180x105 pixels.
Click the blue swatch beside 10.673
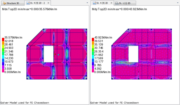[x=3, y=60]
